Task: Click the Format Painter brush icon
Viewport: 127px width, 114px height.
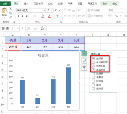Action: [10, 17]
